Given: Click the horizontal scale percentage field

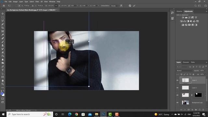Looking at the screenshot, I should [51, 6].
